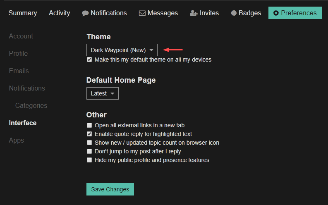
Task: Click the Messages envelope icon
Action: point(142,13)
